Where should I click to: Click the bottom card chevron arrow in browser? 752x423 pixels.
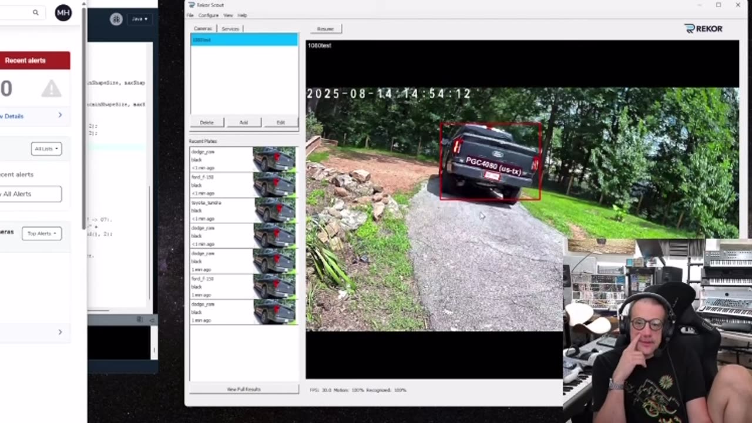60,332
